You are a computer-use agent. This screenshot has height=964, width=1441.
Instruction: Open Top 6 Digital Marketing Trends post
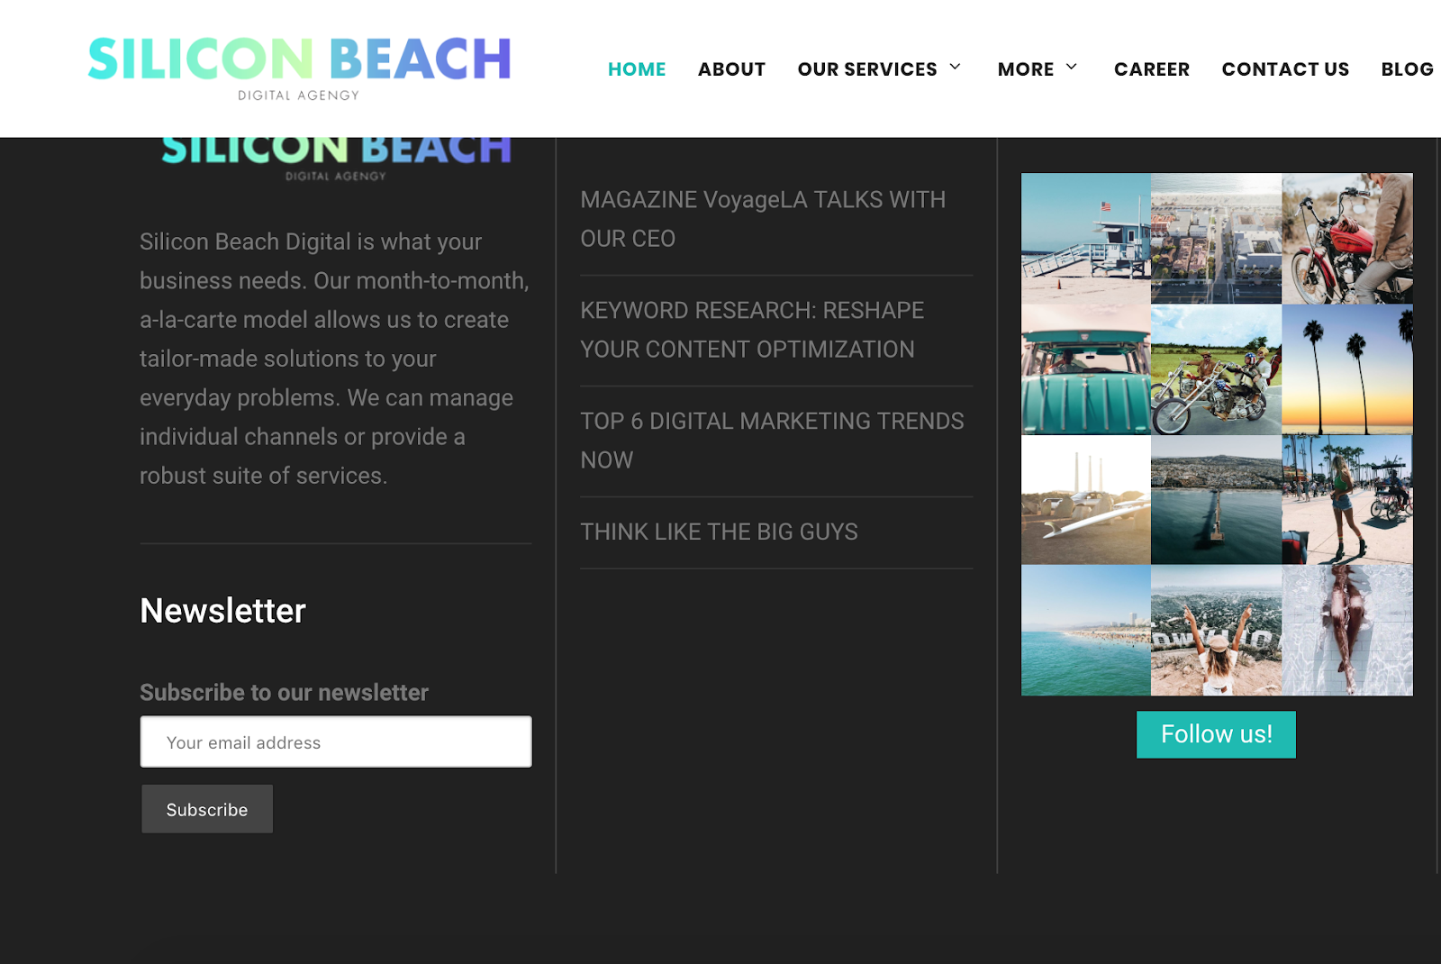click(772, 441)
